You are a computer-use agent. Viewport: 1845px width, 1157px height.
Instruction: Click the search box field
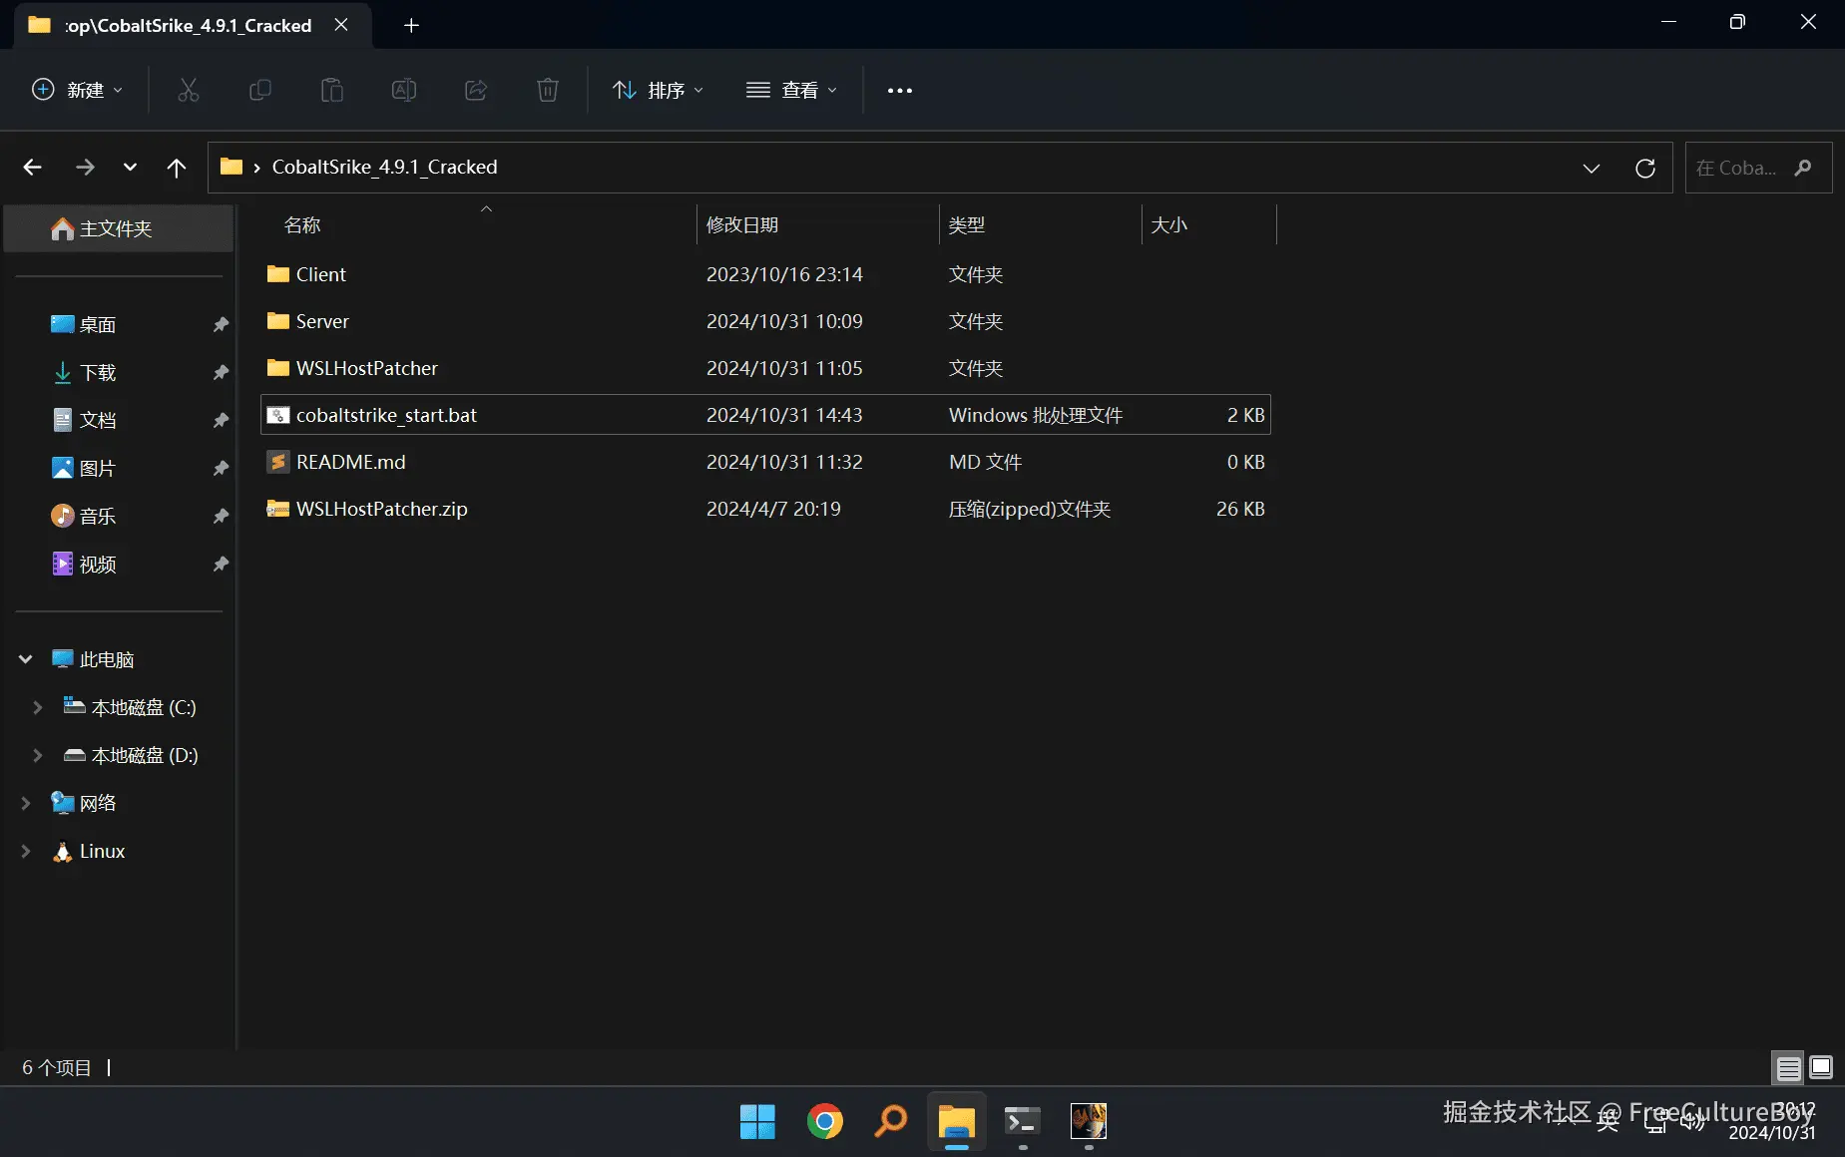click(x=1758, y=168)
